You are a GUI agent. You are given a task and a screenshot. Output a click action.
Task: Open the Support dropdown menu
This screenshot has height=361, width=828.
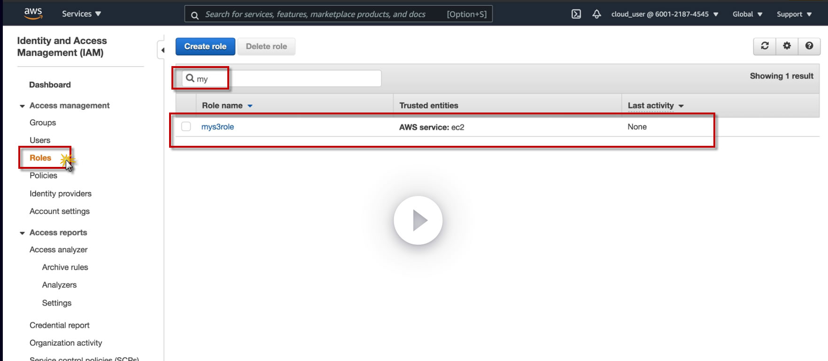[794, 14]
